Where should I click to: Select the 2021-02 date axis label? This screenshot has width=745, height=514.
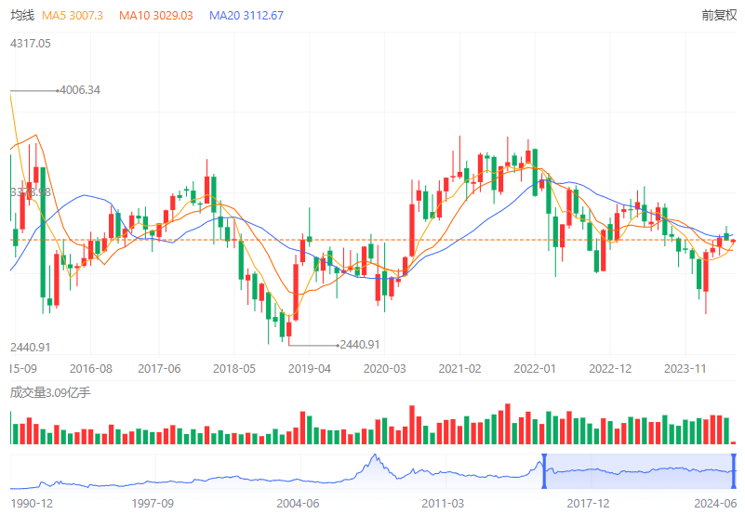[460, 368]
